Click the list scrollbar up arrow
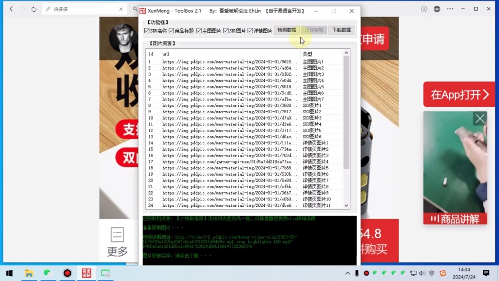Image resolution: width=499 pixels, height=281 pixels. pos(346,53)
